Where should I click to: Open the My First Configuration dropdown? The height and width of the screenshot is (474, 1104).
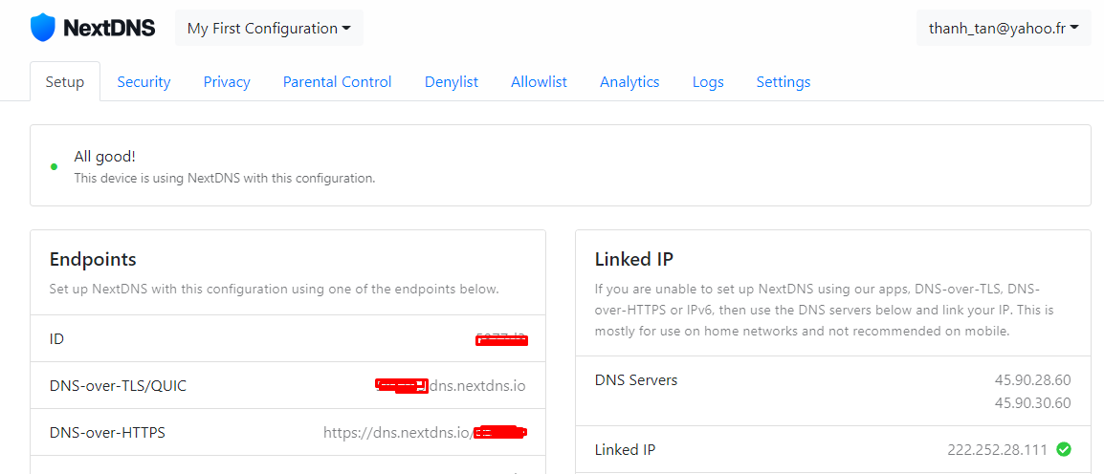[269, 28]
